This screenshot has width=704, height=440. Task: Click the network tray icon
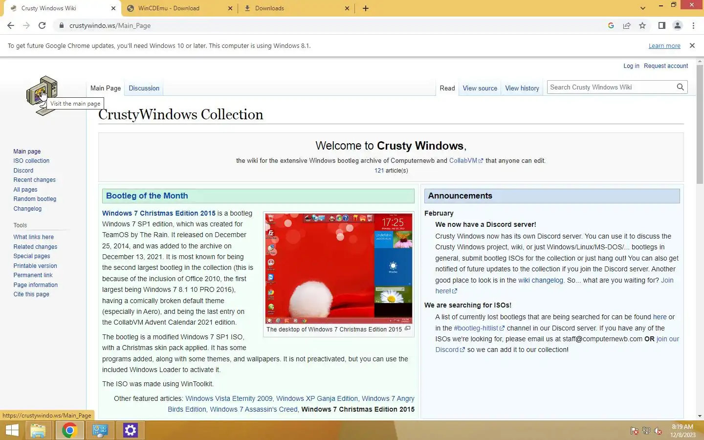646,431
